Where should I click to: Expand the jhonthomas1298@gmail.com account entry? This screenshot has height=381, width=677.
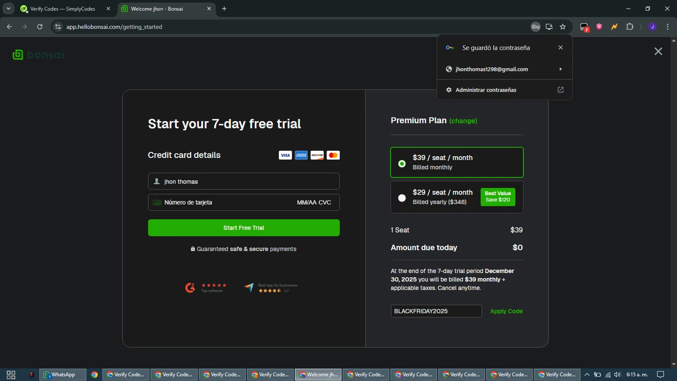505,69
